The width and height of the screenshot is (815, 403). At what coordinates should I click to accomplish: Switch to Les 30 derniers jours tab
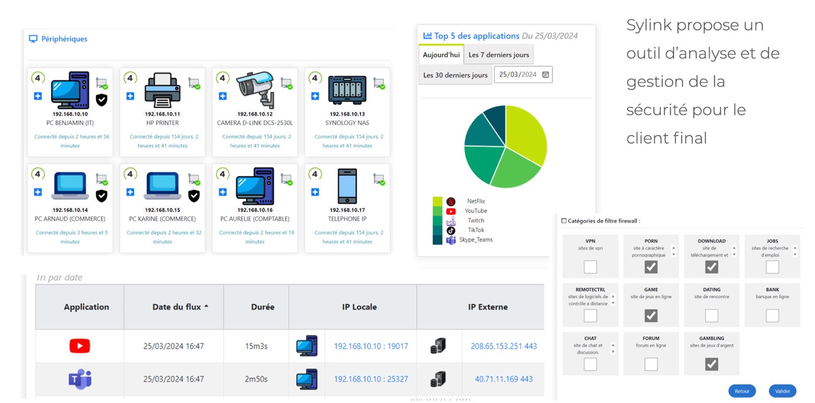point(455,75)
